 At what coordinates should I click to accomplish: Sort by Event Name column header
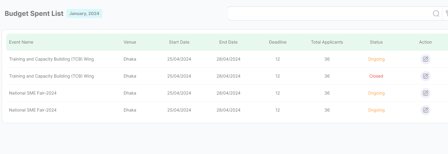(x=21, y=42)
